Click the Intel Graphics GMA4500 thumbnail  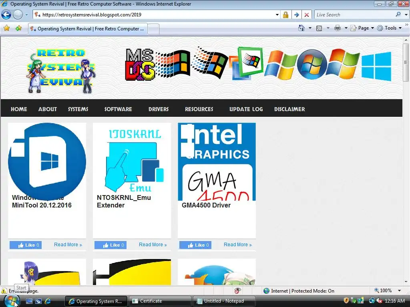(217, 161)
